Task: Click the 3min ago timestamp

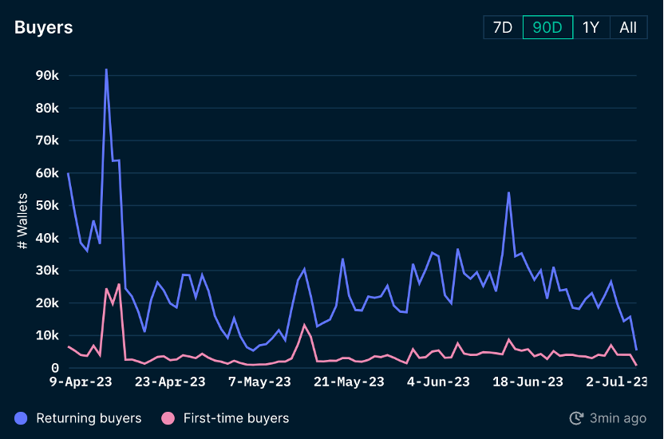Action: pyautogui.click(x=618, y=418)
